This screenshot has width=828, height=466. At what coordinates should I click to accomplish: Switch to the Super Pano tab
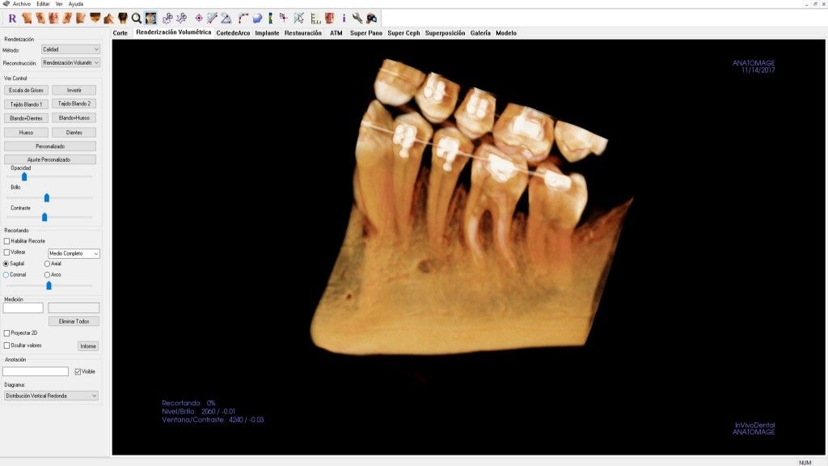(365, 33)
